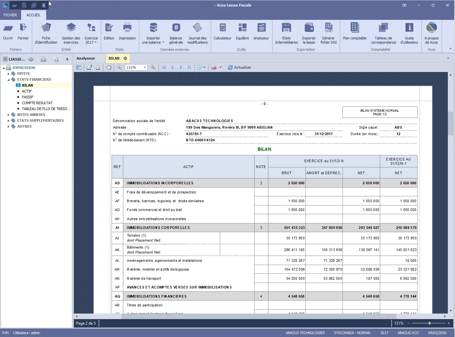Switch to the Analyseur tab

[x=86, y=58]
